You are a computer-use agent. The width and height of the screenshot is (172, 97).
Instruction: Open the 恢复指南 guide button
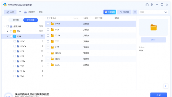(110, 12)
